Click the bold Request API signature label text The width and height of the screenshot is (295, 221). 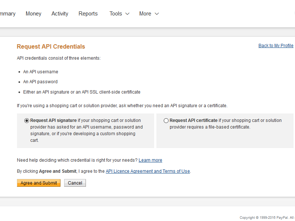tap(53, 120)
